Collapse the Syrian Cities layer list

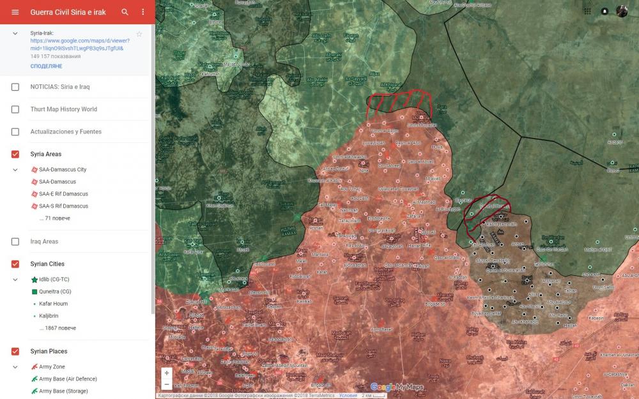pyautogui.click(x=15, y=280)
